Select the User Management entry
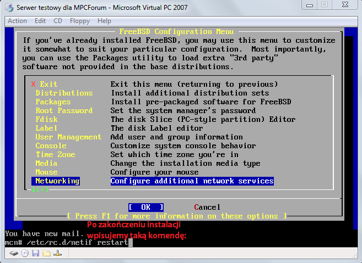The height and width of the screenshot is (263, 362). tap(68, 137)
